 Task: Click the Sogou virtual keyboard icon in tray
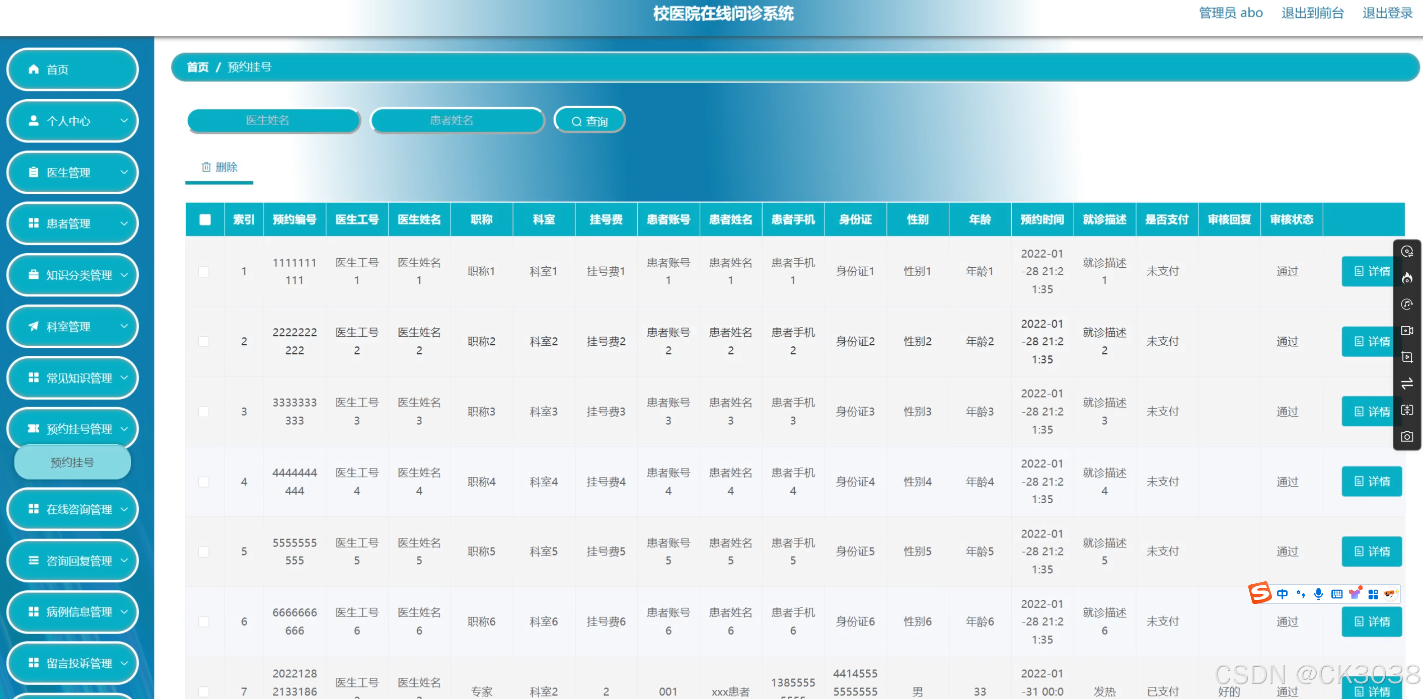(x=1337, y=594)
